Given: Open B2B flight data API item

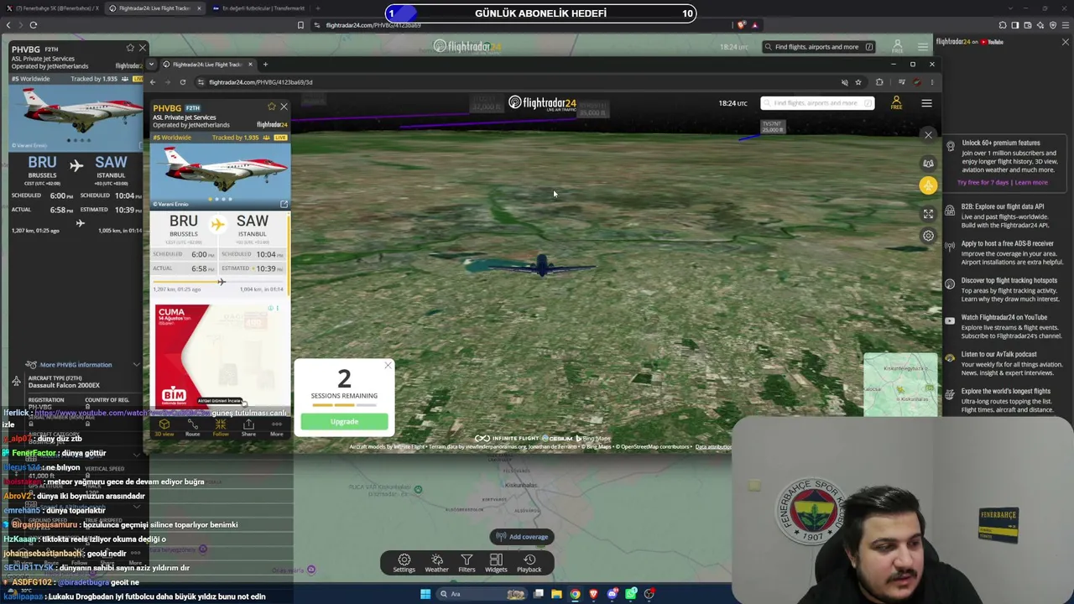Looking at the screenshot, I should [x=1005, y=216].
